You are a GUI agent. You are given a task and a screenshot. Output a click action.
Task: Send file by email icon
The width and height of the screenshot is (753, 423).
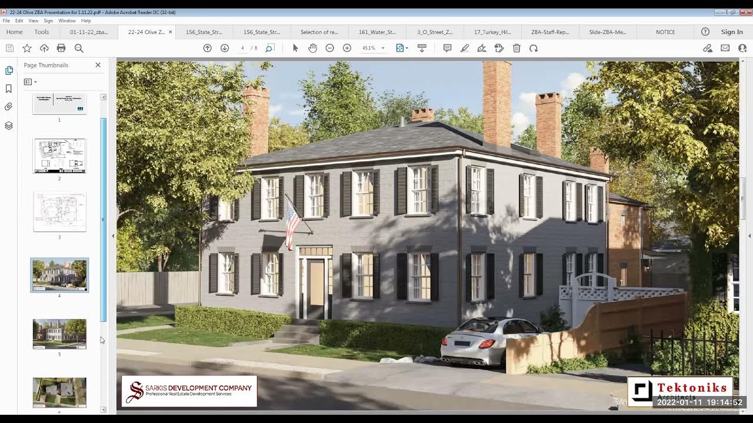[x=725, y=48]
